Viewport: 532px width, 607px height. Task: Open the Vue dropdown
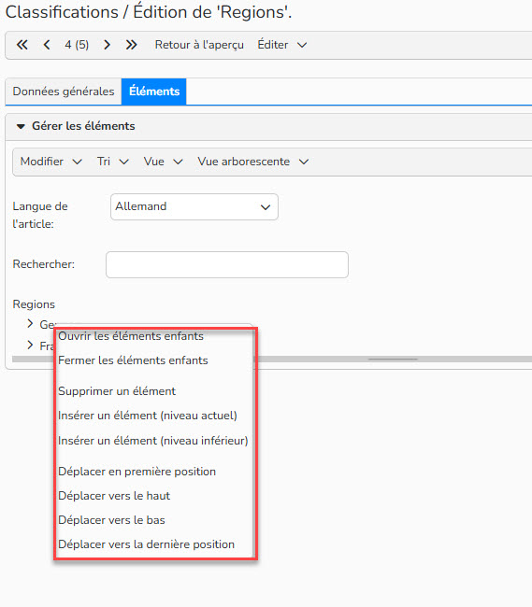click(x=163, y=162)
